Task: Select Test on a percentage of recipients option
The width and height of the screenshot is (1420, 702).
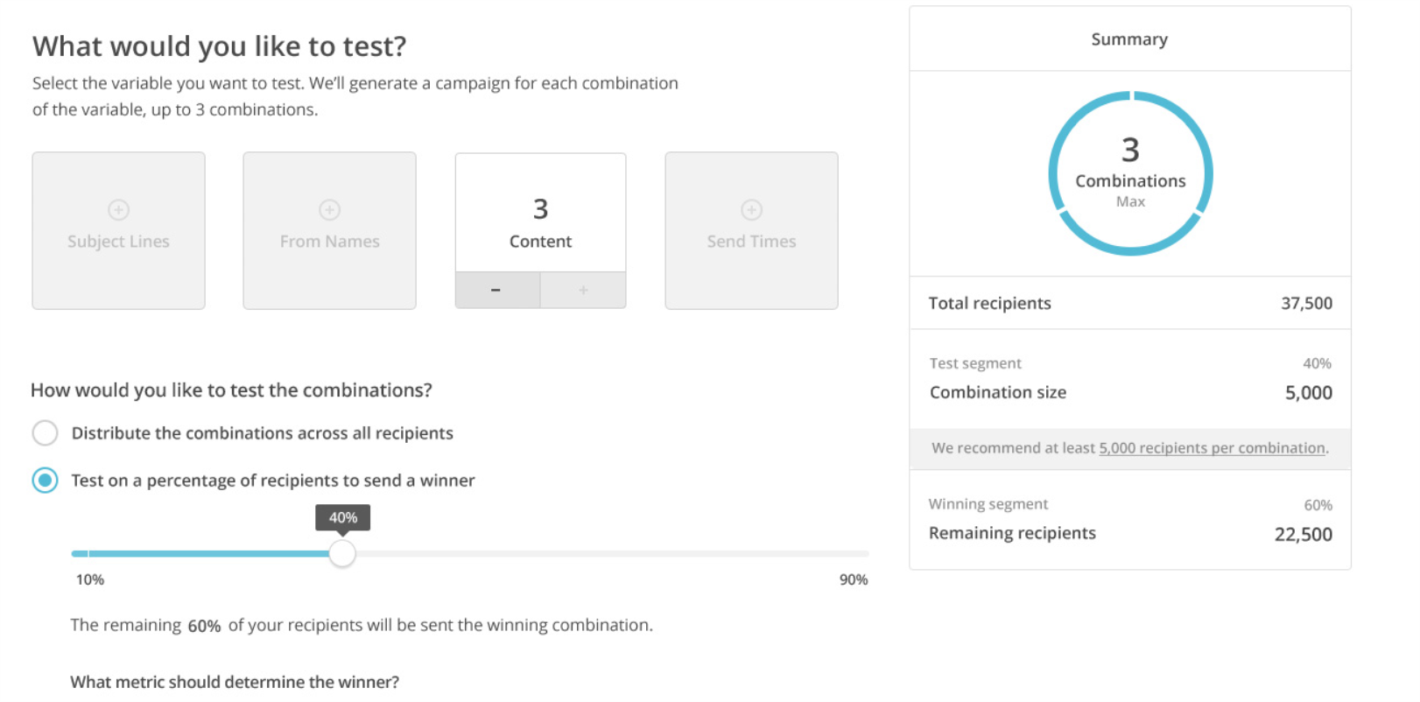Action: tap(46, 481)
